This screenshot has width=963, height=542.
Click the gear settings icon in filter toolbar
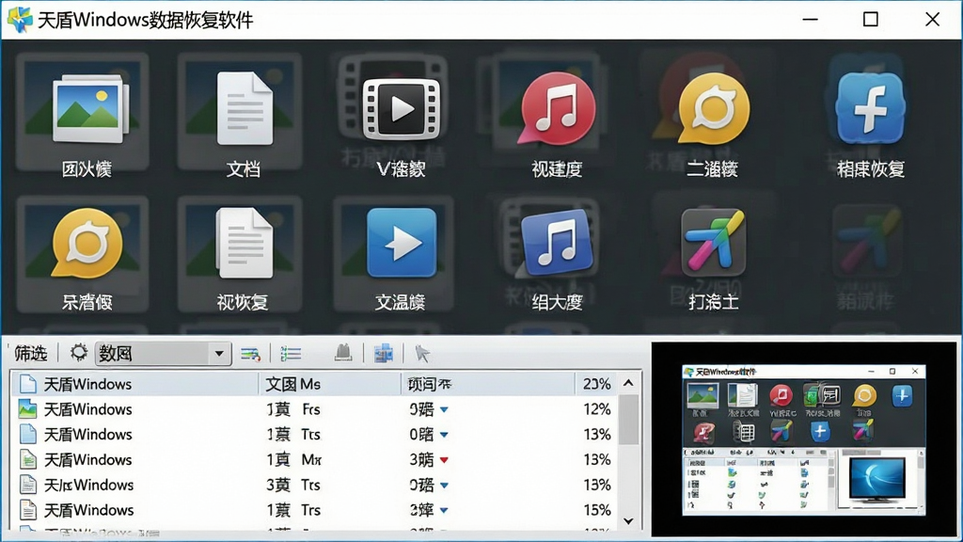click(79, 353)
